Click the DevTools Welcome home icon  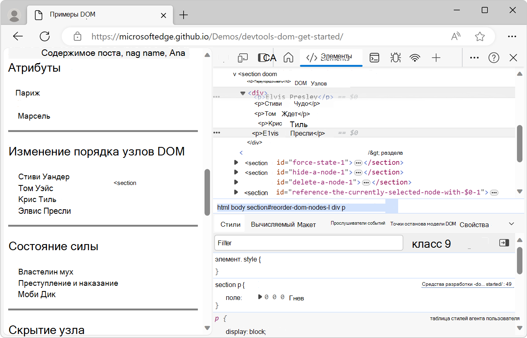click(288, 58)
